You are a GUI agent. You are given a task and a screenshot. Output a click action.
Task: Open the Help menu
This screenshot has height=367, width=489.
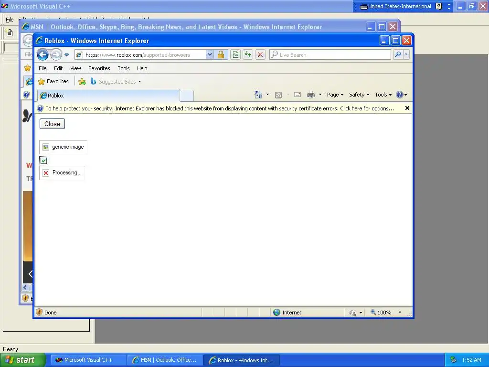pyautogui.click(x=142, y=68)
